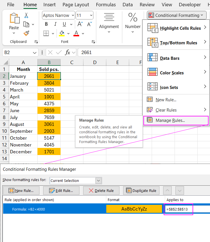Click the Name Box showing B2
Screen dimensions: 210x242
tap(20, 52)
